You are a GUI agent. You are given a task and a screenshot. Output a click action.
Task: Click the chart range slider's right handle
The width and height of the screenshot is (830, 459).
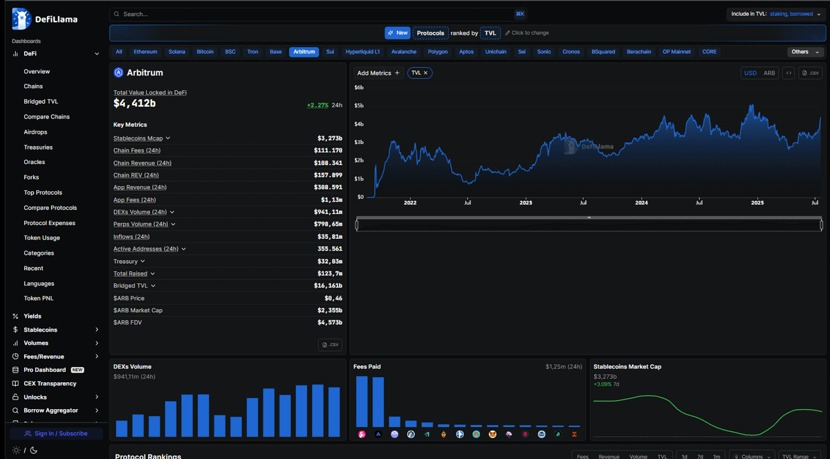pyautogui.click(x=822, y=224)
